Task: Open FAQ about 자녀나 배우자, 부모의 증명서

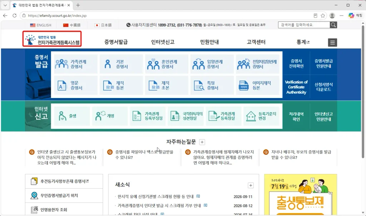Action: [301, 155]
